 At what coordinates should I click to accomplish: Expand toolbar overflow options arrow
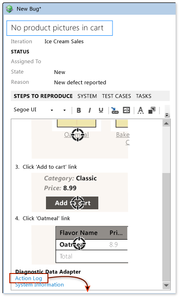click(167, 115)
